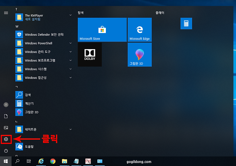Open Internet Explorer from taskbar
Screen dimensions: 236x166
point(41,161)
